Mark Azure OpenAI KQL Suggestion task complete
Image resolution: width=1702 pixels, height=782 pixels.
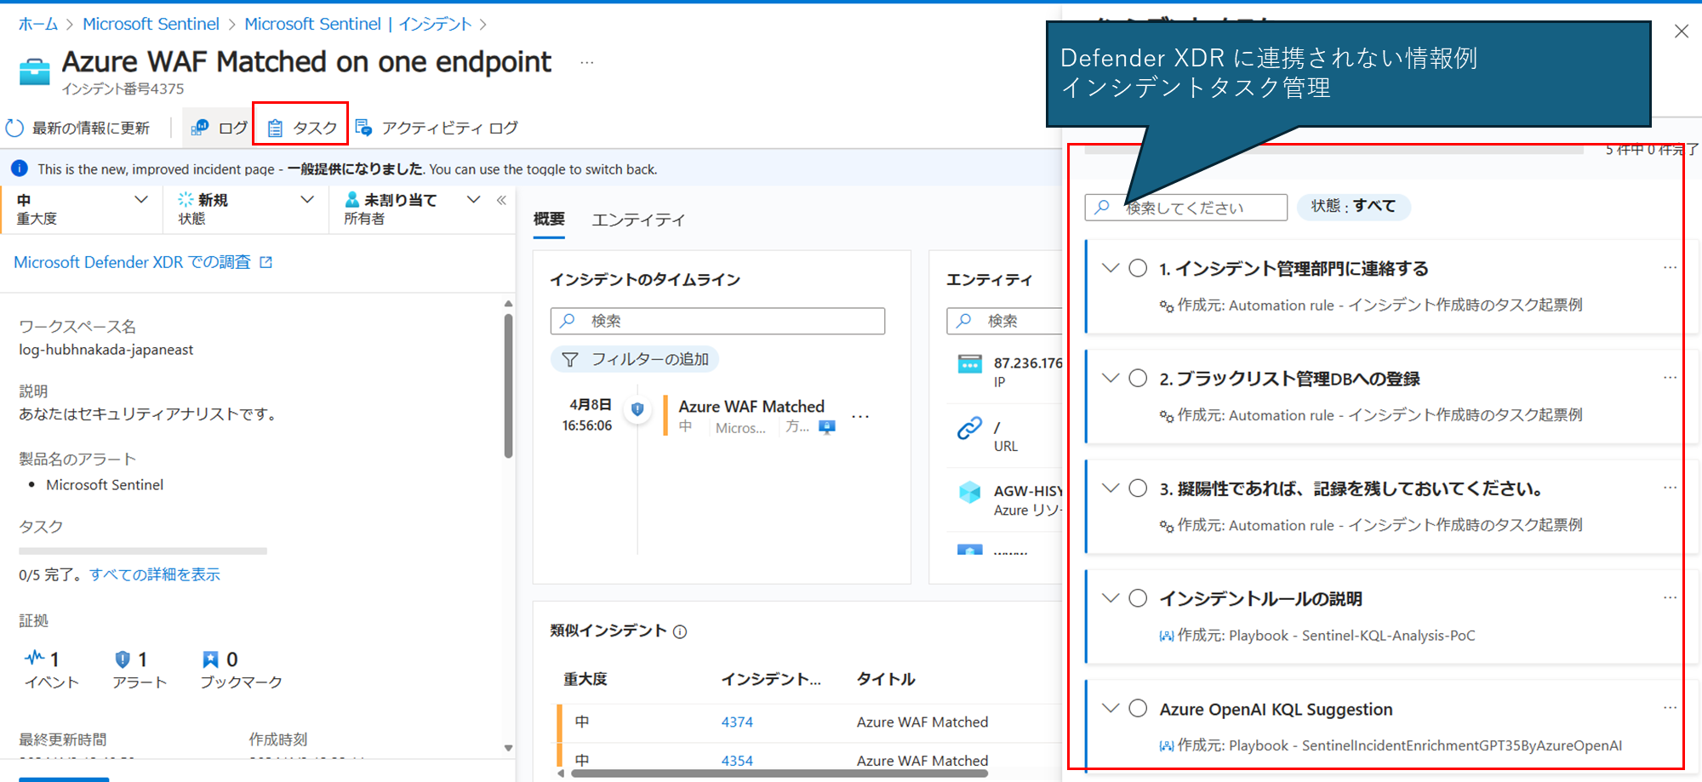click(x=1138, y=708)
